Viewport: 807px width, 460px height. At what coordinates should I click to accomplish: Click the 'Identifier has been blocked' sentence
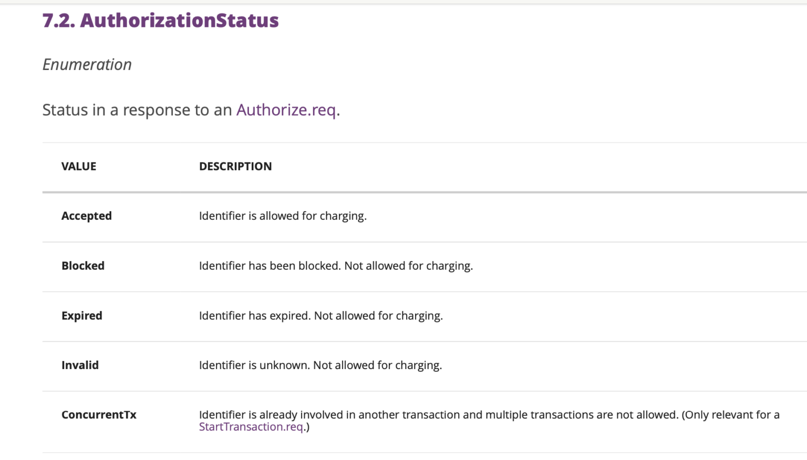tap(269, 266)
